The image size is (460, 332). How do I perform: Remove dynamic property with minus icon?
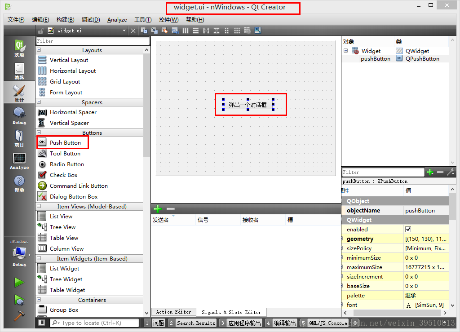pyautogui.click(x=440, y=172)
